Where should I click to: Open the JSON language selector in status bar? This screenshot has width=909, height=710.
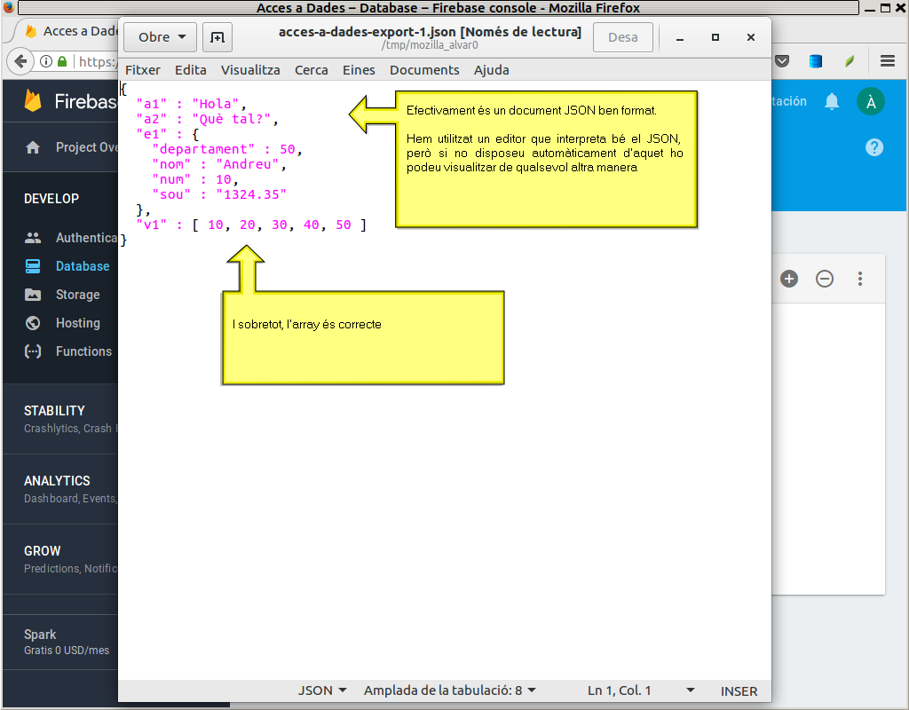pyautogui.click(x=322, y=690)
